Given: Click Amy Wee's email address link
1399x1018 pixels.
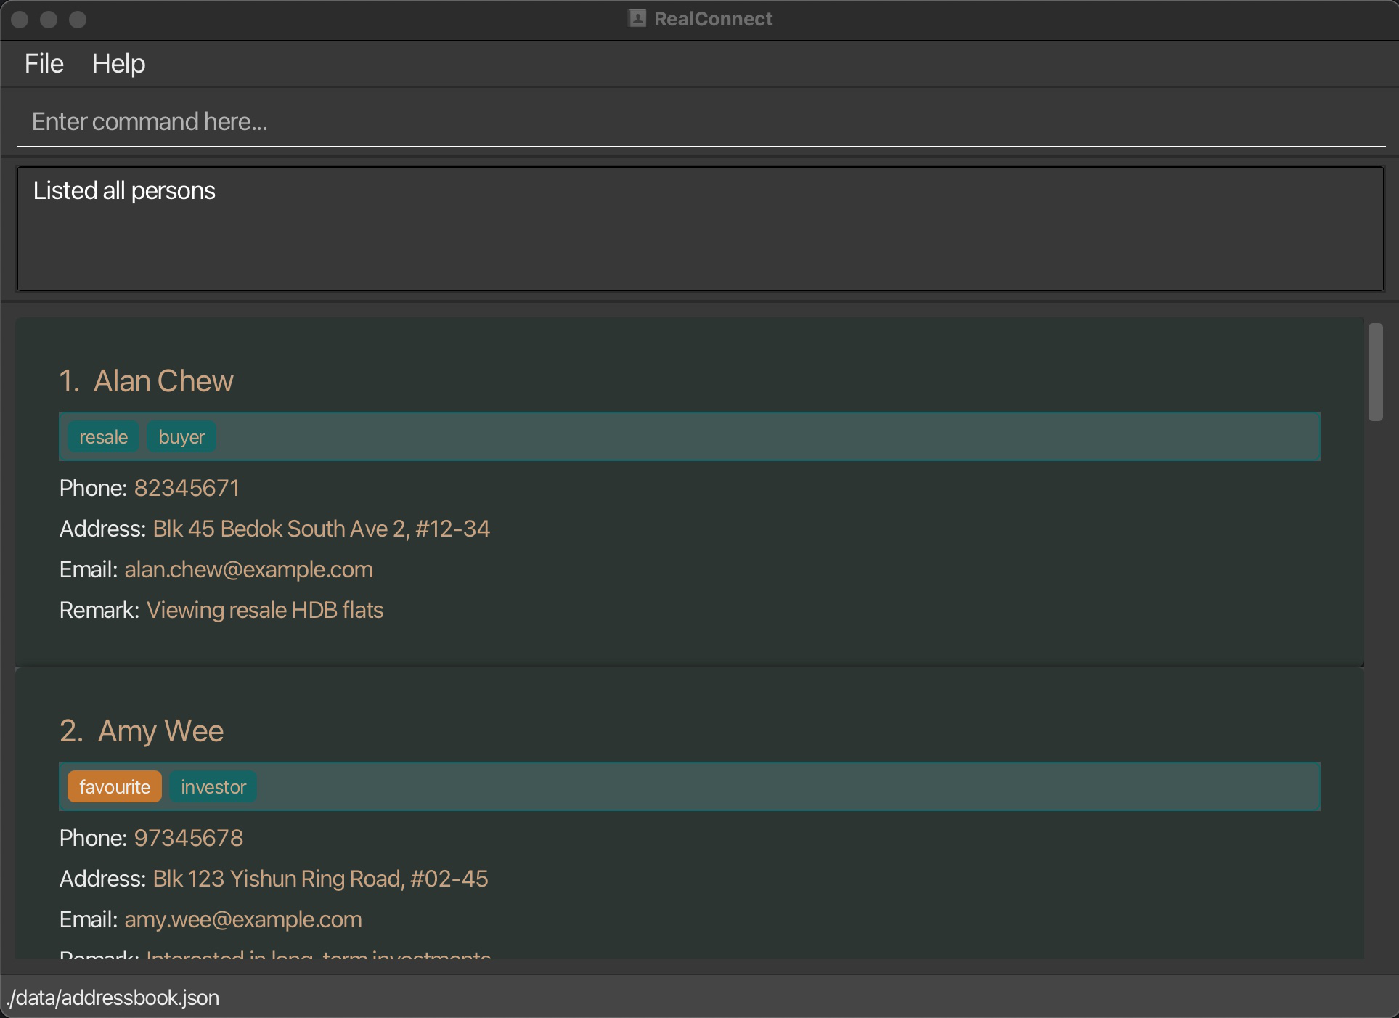Looking at the screenshot, I should click(x=243, y=918).
